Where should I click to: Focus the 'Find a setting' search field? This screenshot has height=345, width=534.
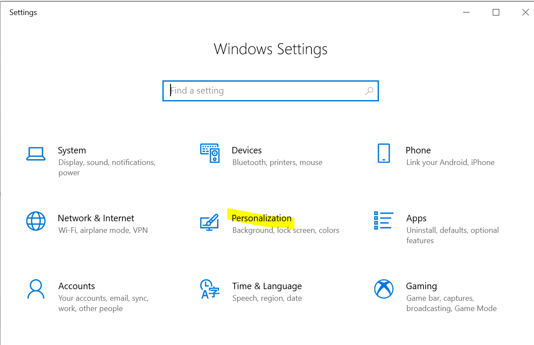266,91
